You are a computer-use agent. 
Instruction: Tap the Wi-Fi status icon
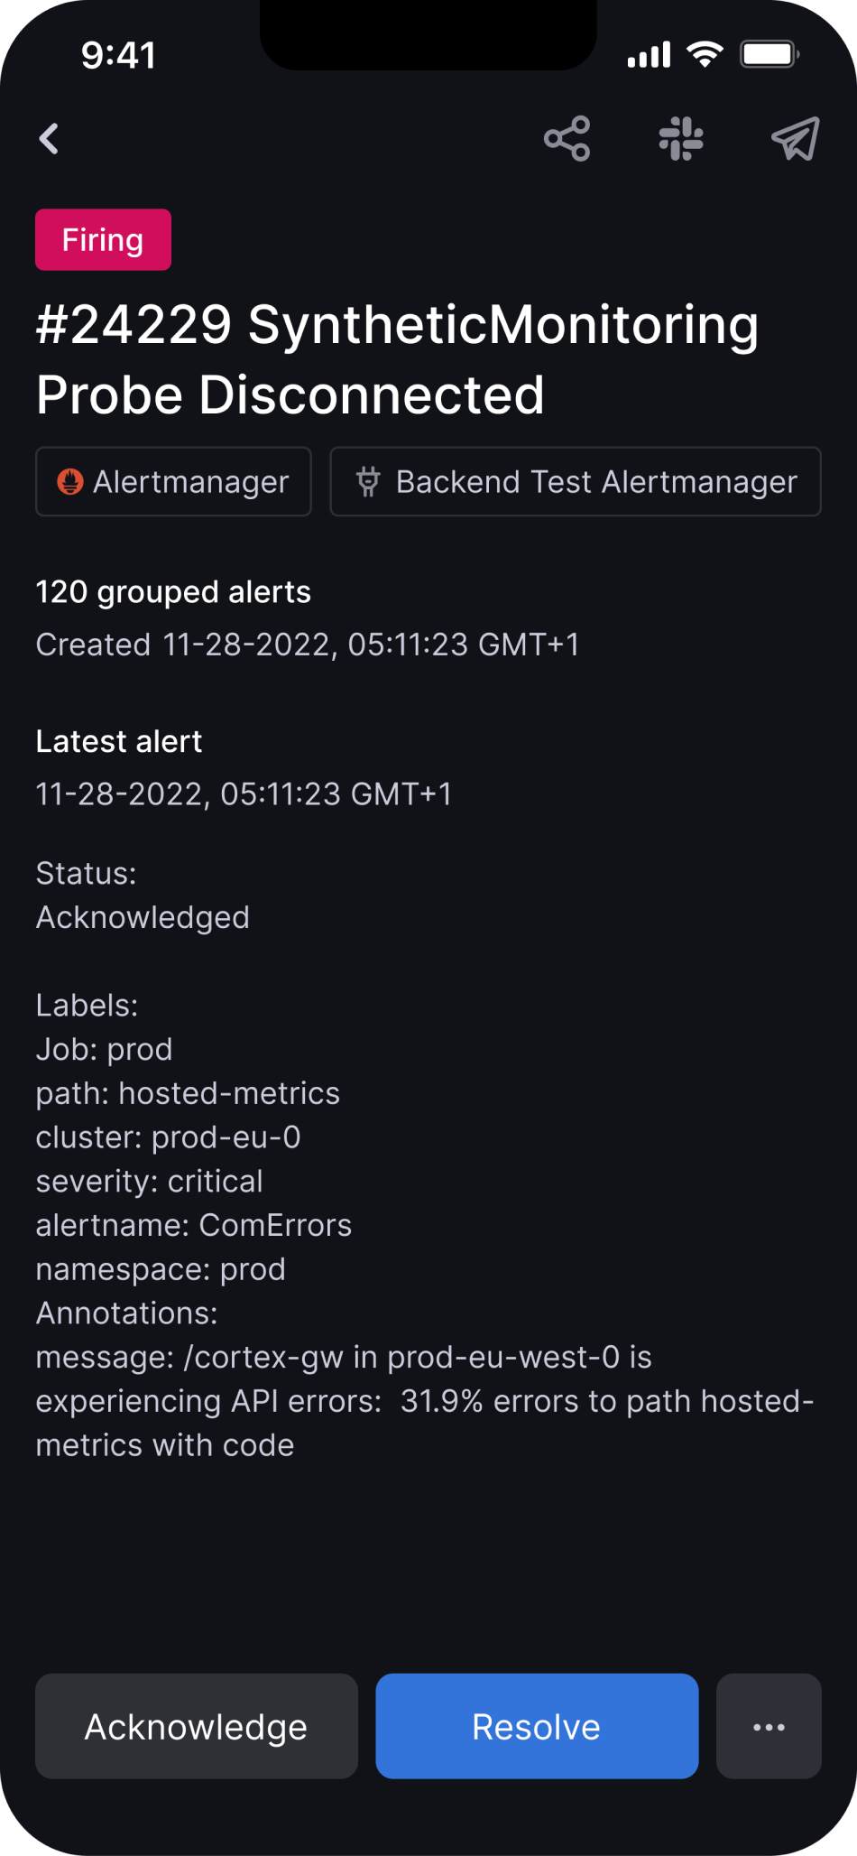click(x=705, y=55)
